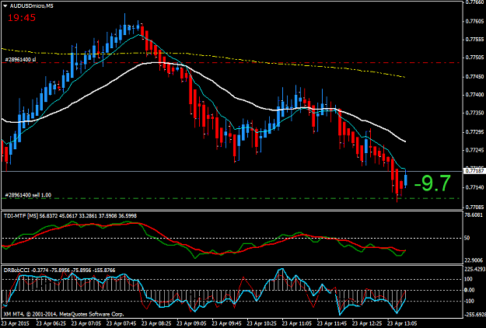Click the XM MT4 MetaQuotes copyright text
The height and width of the screenshot is (328, 486).
[64, 314]
